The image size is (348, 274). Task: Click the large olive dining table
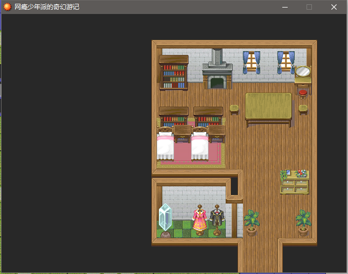click(269, 110)
